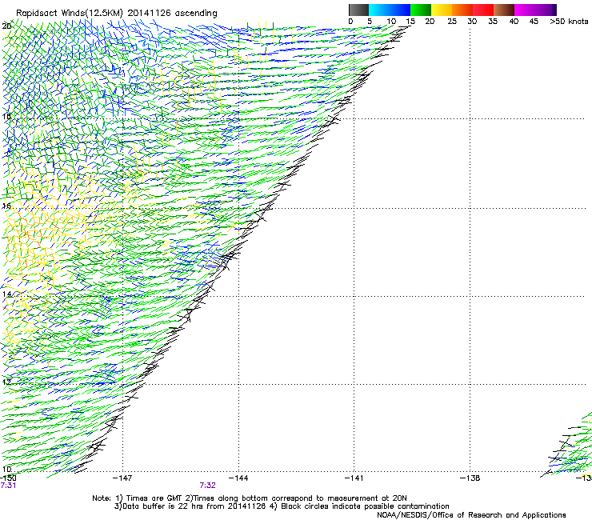The width and height of the screenshot is (592, 520).
Task: Click the '>50 knots' legend label
Action: [569, 22]
